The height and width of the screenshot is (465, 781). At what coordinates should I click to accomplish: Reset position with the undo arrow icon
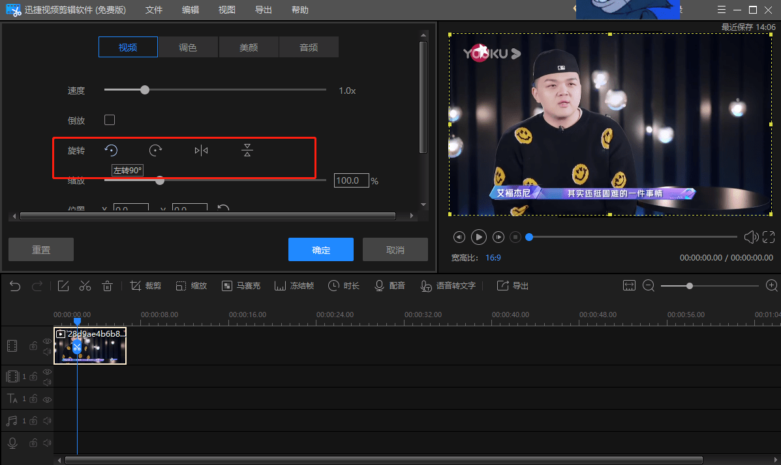point(223,208)
